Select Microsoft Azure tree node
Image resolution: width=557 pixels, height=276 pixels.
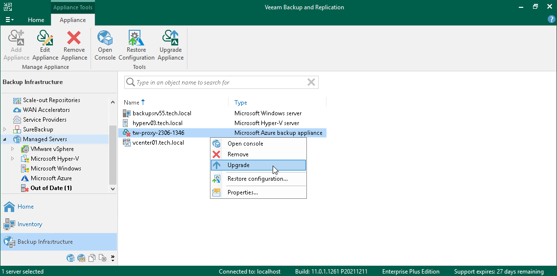click(51, 178)
